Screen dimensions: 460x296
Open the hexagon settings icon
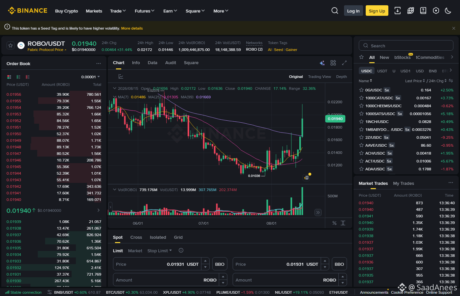tap(436, 11)
